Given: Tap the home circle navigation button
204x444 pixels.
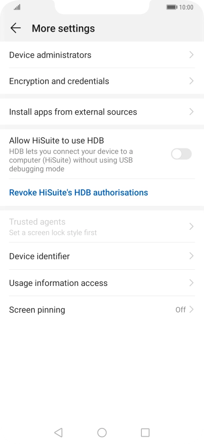Looking at the screenshot, I should 102,432.
